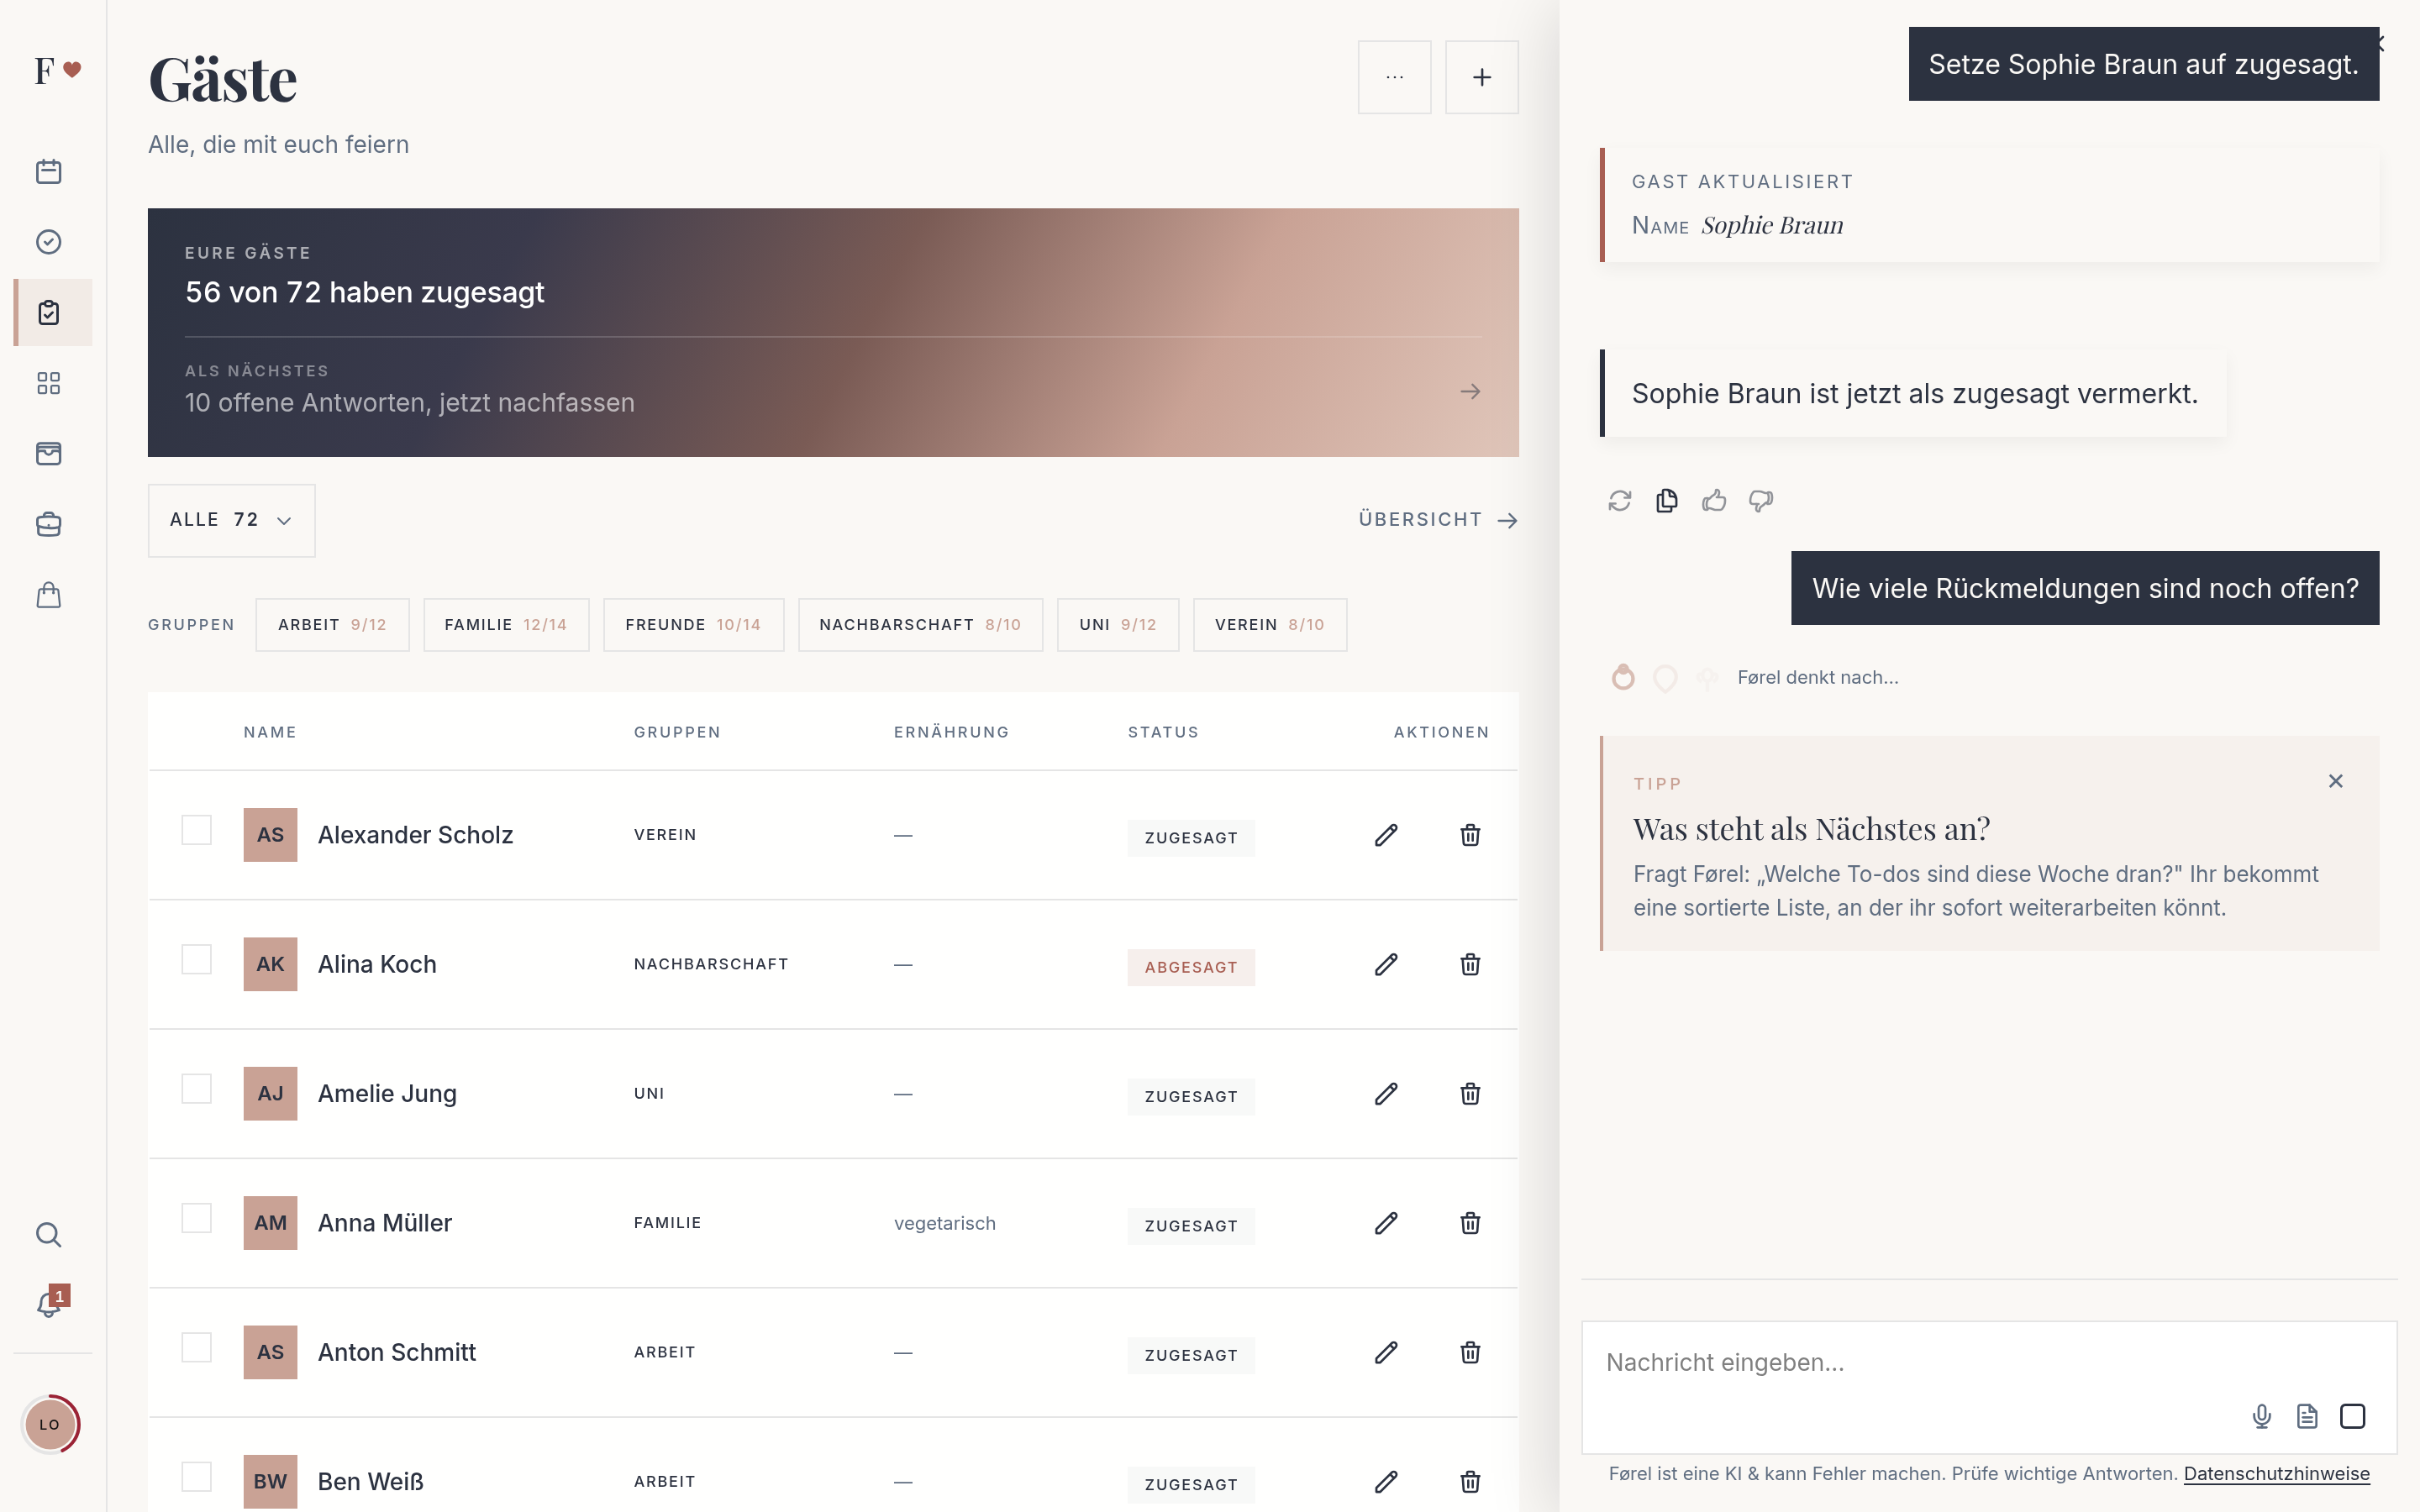
Task: Filter by the FAMILIE group chip
Action: (506, 625)
